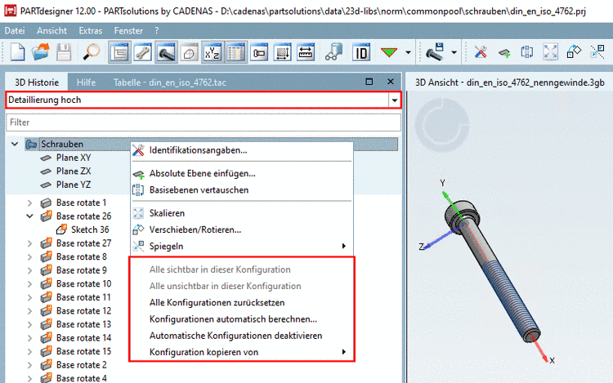Open the Ansicht menu
The width and height of the screenshot is (613, 383).
click(51, 30)
